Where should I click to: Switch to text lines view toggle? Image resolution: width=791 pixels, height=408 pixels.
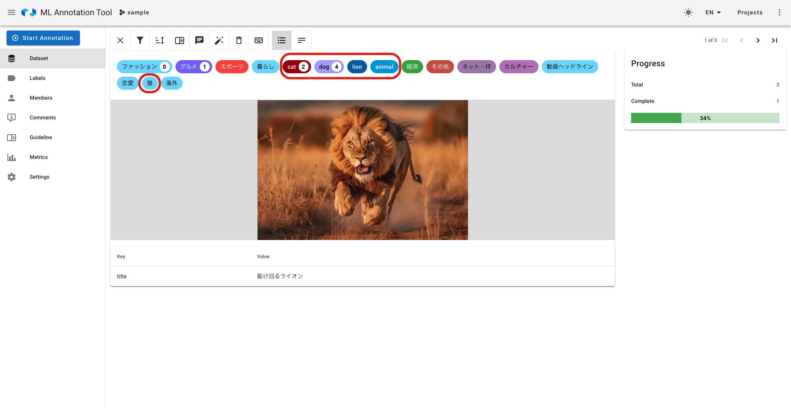tap(302, 40)
